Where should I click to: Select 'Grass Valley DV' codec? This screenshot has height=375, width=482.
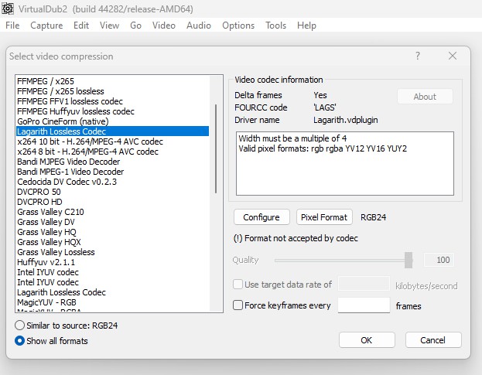(x=112, y=222)
